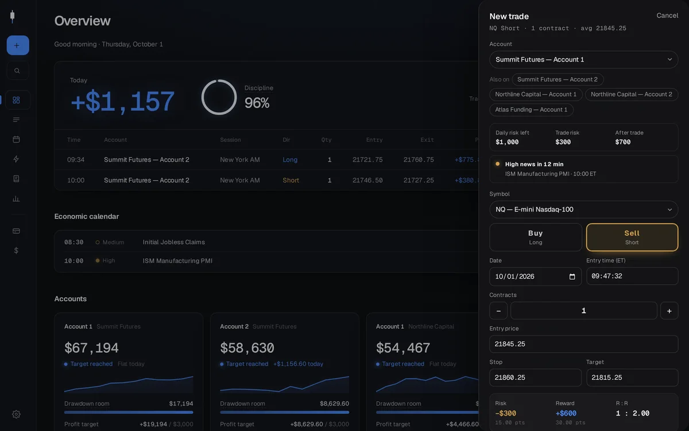Click the Session column header
This screenshot has width=689, height=431.
[230, 140]
